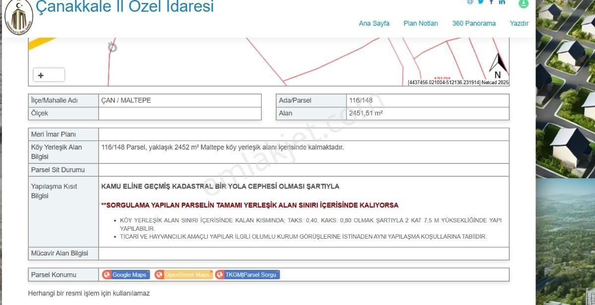Click Yazdır to print the page
The height and width of the screenshot is (305, 595).
[x=519, y=23]
